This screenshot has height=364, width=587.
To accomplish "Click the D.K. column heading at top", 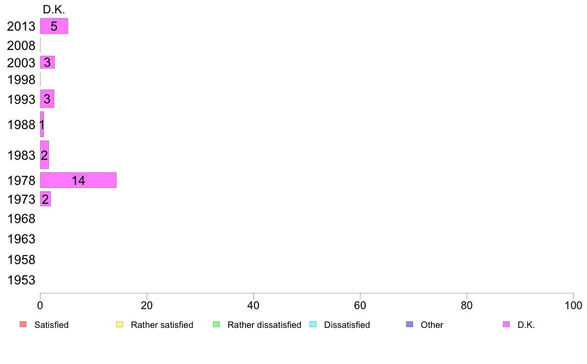I will [x=53, y=10].
